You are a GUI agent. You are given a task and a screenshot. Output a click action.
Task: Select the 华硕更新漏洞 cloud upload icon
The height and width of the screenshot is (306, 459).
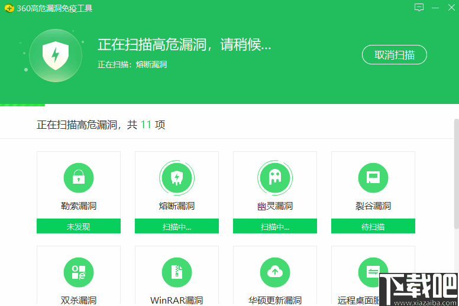click(x=275, y=272)
